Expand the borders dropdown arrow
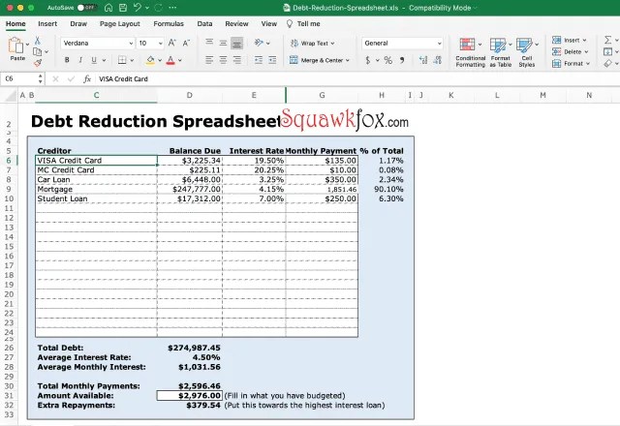Screen dimensions: 620x426 132,60
